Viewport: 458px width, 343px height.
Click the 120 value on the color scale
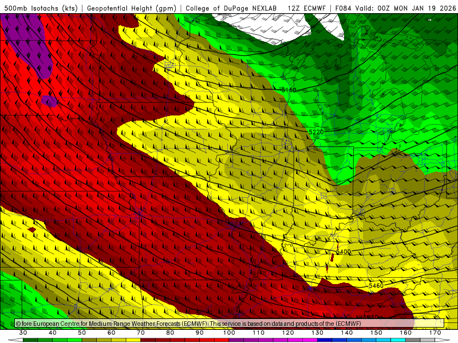pyautogui.click(x=288, y=333)
